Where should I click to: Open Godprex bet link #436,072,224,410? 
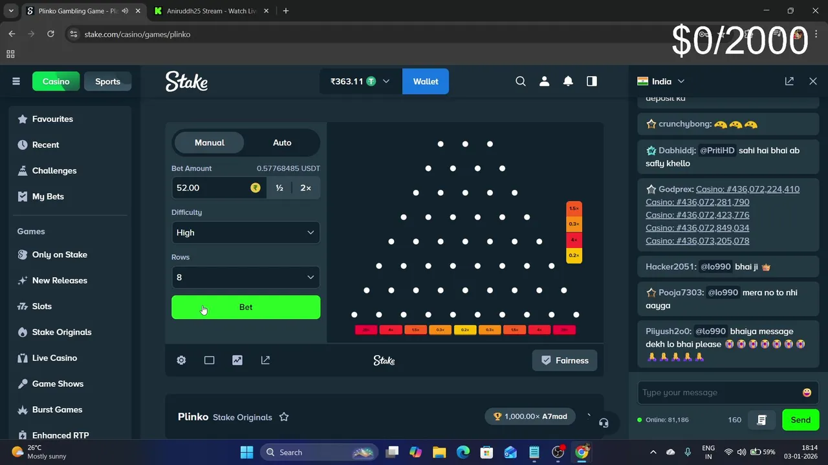pos(747,189)
